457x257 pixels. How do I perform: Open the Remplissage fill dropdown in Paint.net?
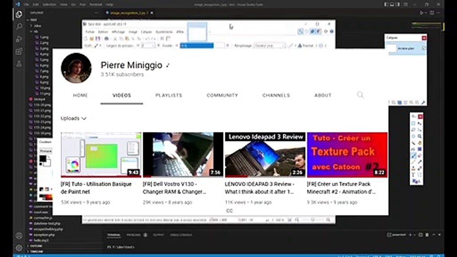click(x=270, y=46)
